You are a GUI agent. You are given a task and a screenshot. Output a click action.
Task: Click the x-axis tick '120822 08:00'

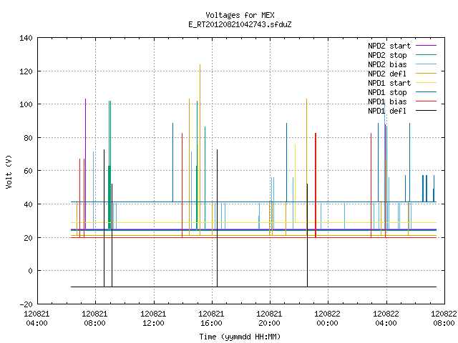(444, 319)
